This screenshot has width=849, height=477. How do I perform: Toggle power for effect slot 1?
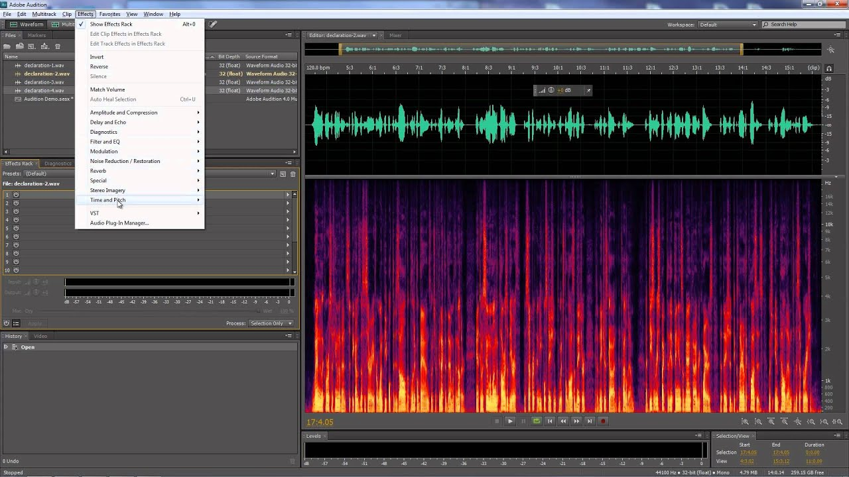[x=16, y=195]
